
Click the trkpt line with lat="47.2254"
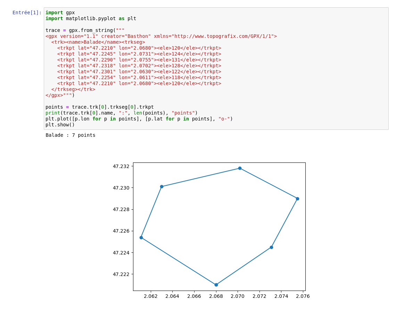[x=139, y=77]
